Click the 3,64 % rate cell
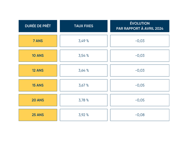The width and height of the screenshot is (188, 141). (84, 70)
